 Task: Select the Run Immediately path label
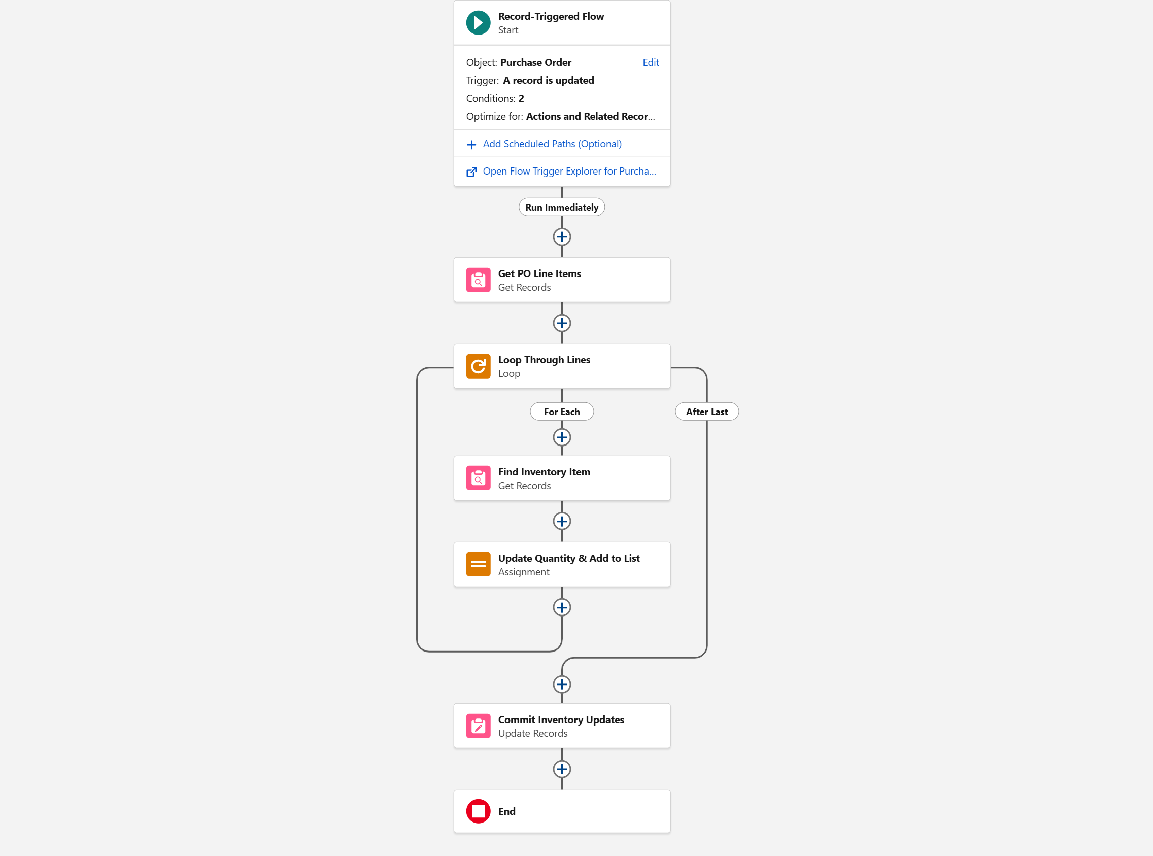(x=562, y=207)
